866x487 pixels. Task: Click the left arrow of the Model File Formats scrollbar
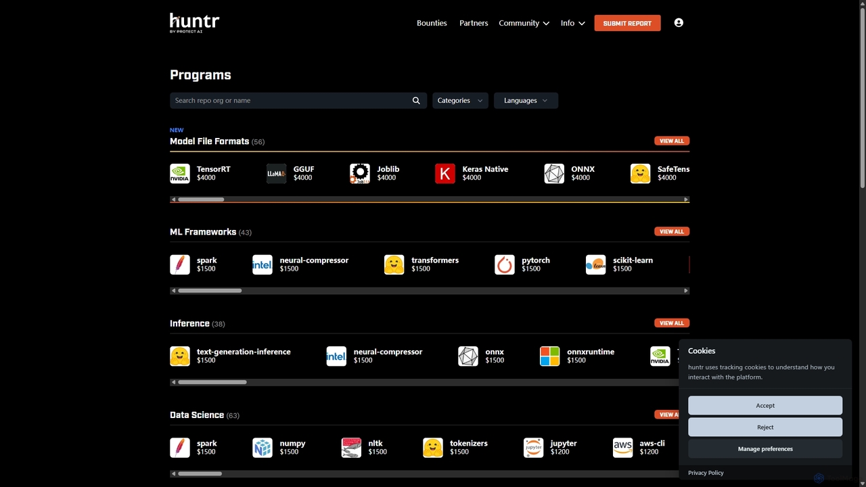173,200
